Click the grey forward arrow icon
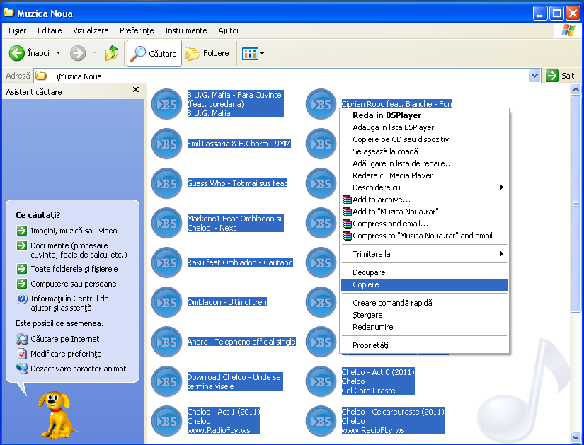584x445 pixels. (78, 53)
